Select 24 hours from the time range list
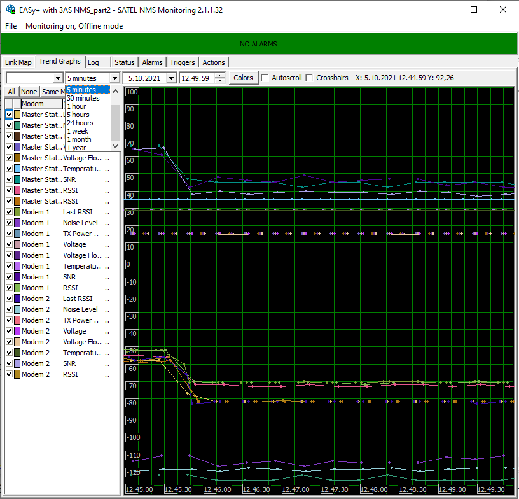The height and width of the screenshot is (499, 519). (x=88, y=123)
